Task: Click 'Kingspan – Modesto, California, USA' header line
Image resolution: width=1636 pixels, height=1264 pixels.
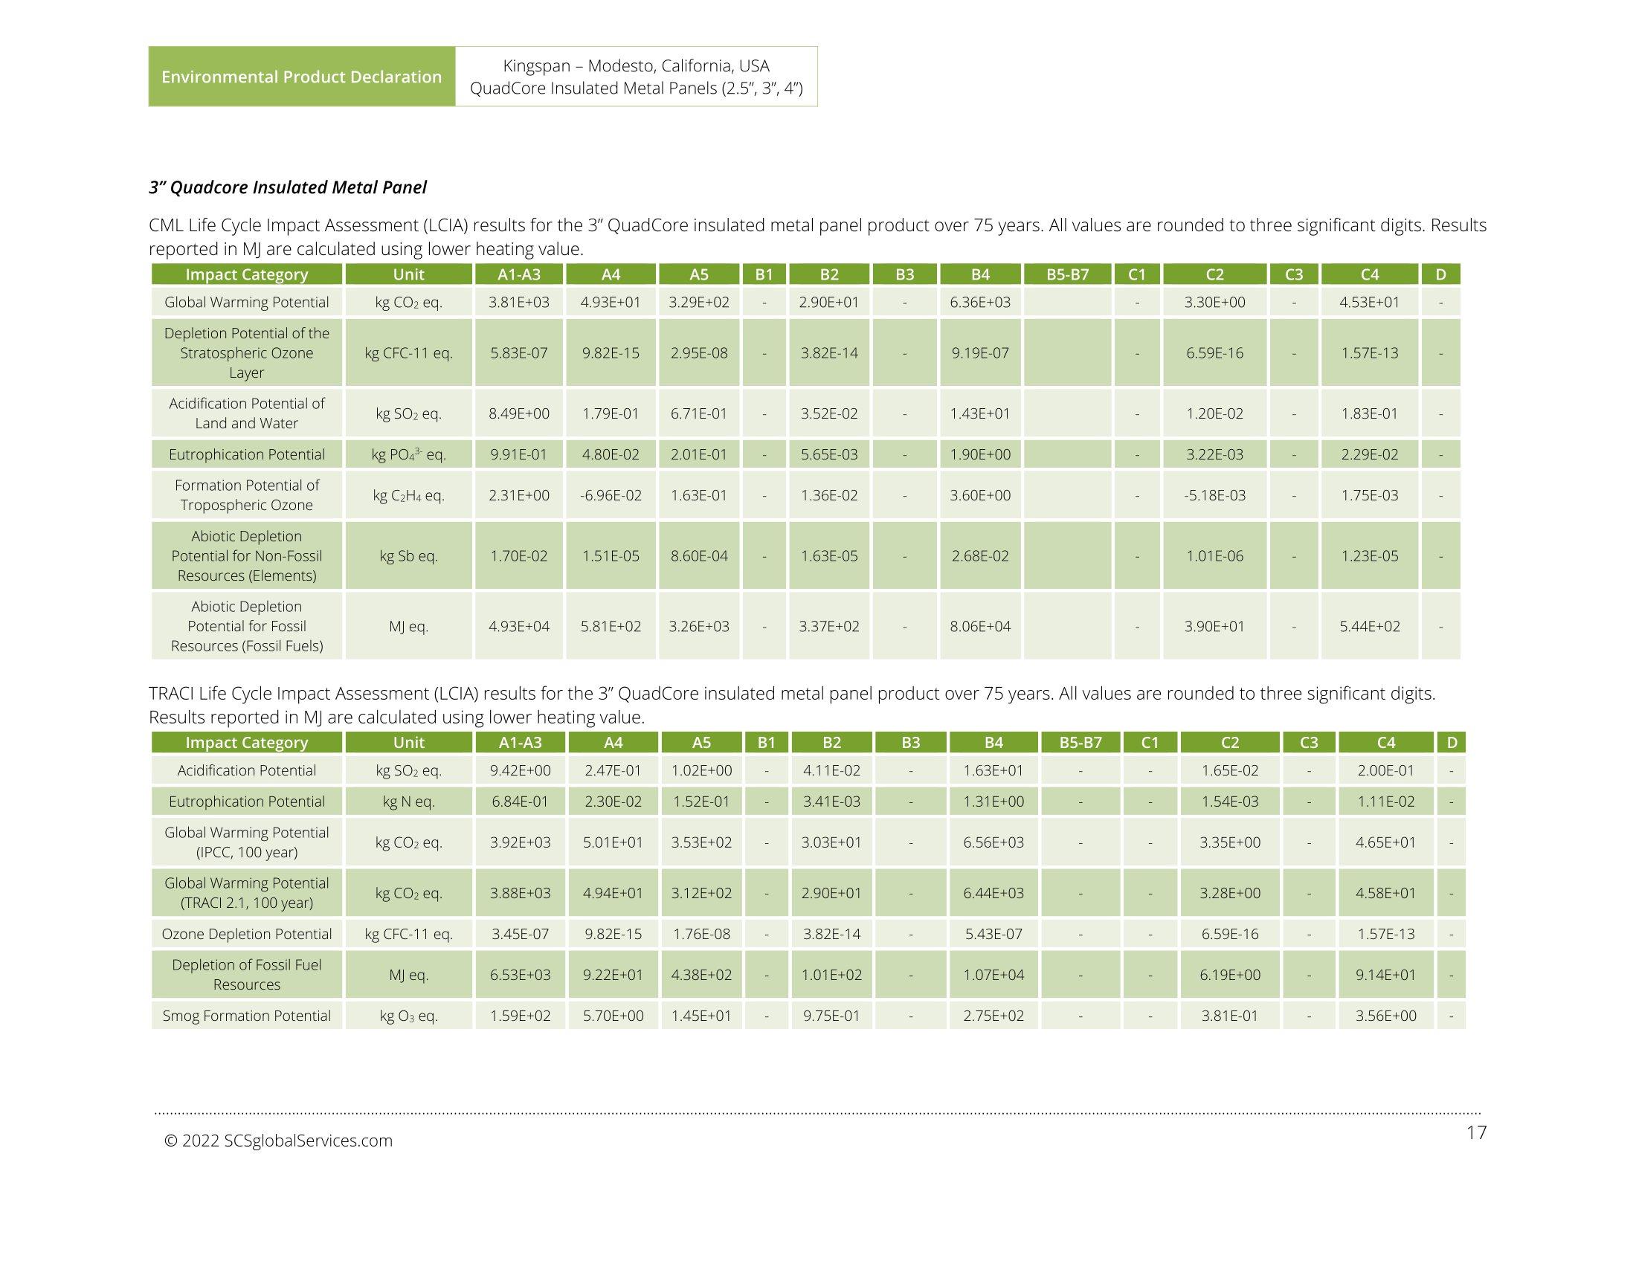Action: point(636,66)
